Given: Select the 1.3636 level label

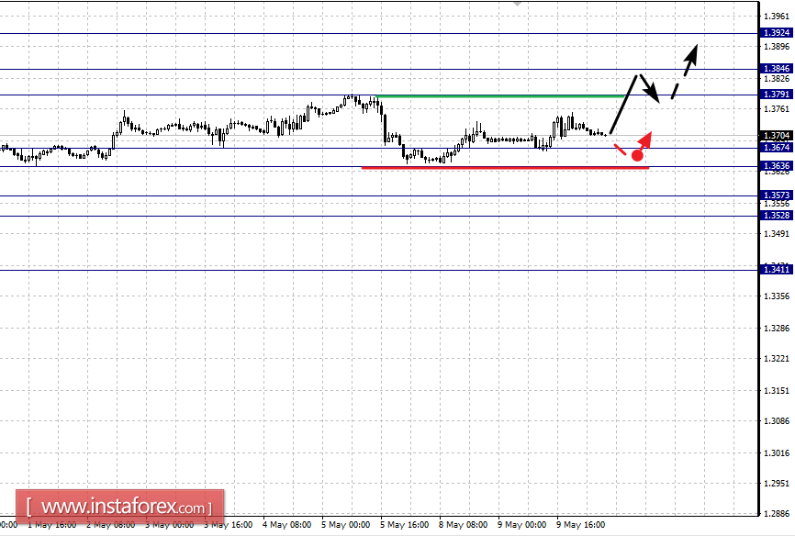Looking at the screenshot, I should coord(777,166).
